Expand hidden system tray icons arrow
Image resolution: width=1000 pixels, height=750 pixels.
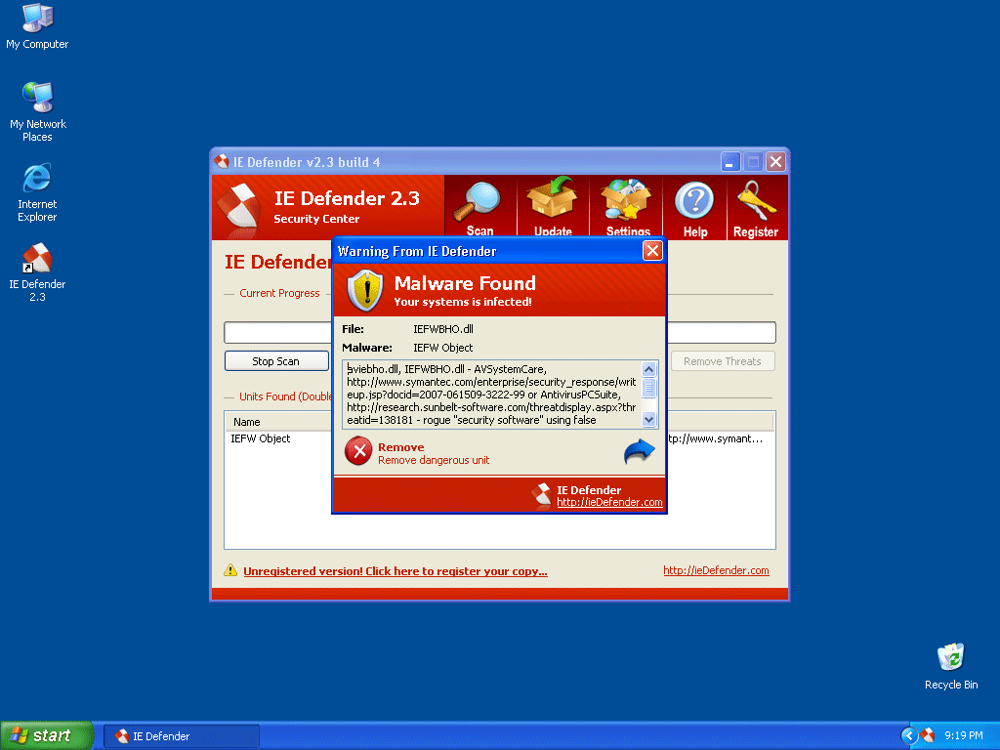pos(909,735)
